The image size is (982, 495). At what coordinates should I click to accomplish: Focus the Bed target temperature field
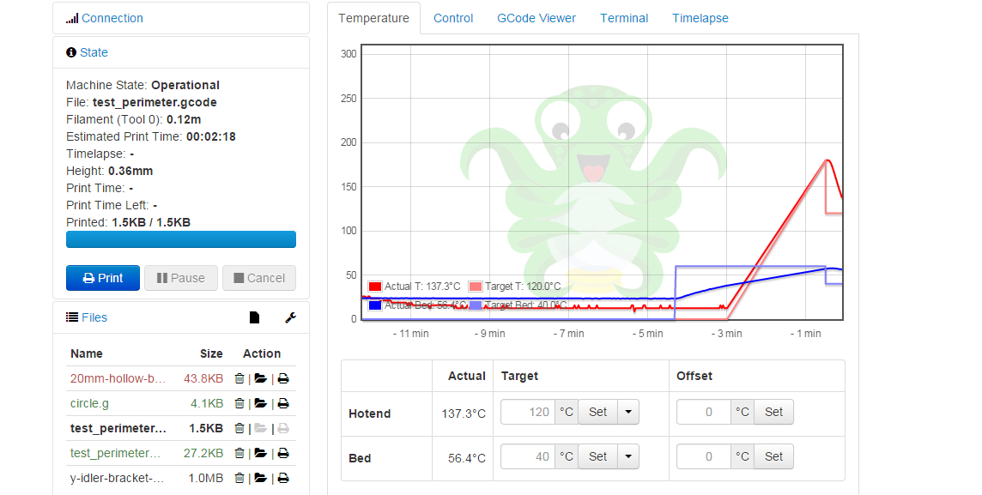[528, 456]
